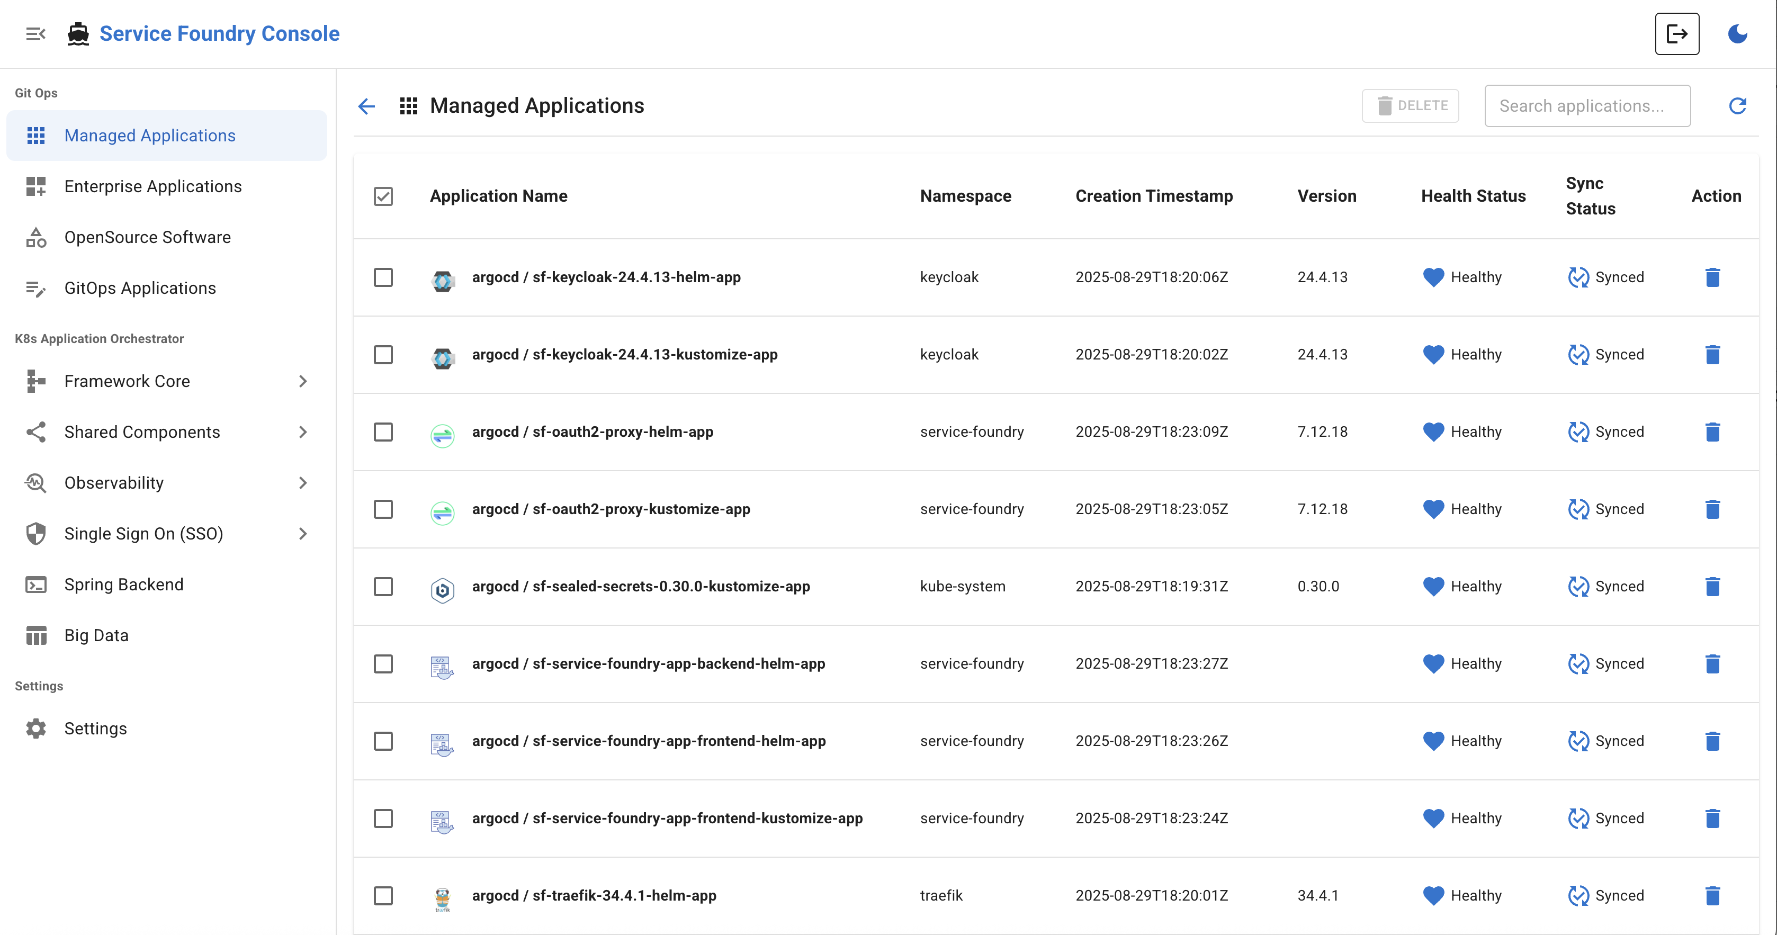
Task: Click the Application Name column header
Action: click(498, 196)
